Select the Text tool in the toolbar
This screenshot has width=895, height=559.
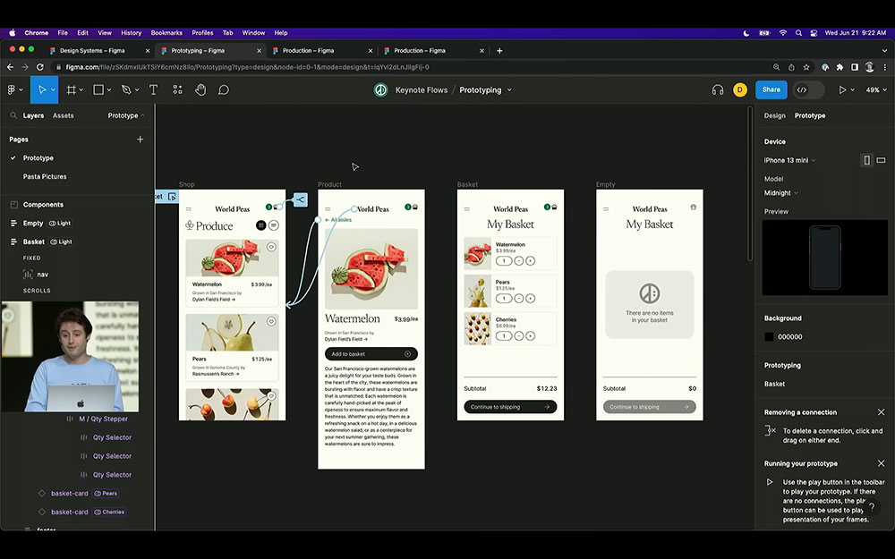coord(153,89)
